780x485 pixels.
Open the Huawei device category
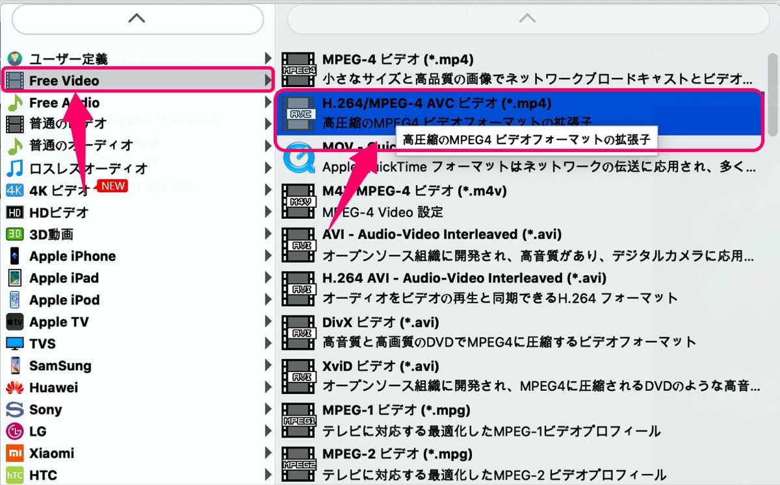tap(137, 388)
